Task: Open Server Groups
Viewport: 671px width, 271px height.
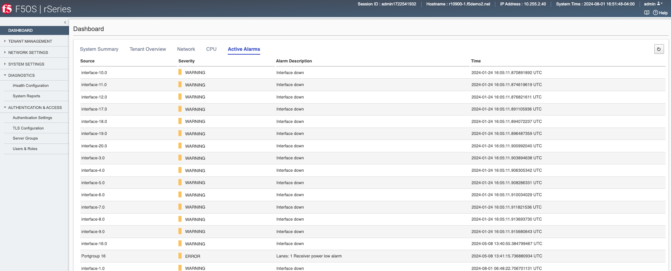Action: [x=25, y=138]
